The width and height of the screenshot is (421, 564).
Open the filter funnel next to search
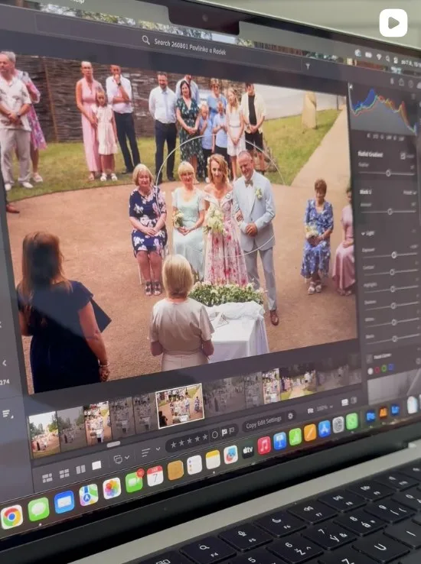[x=308, y=66]
